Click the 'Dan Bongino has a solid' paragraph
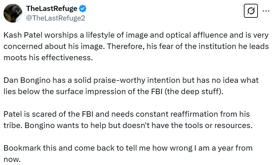273x165 pixels. tap(131, 86)
